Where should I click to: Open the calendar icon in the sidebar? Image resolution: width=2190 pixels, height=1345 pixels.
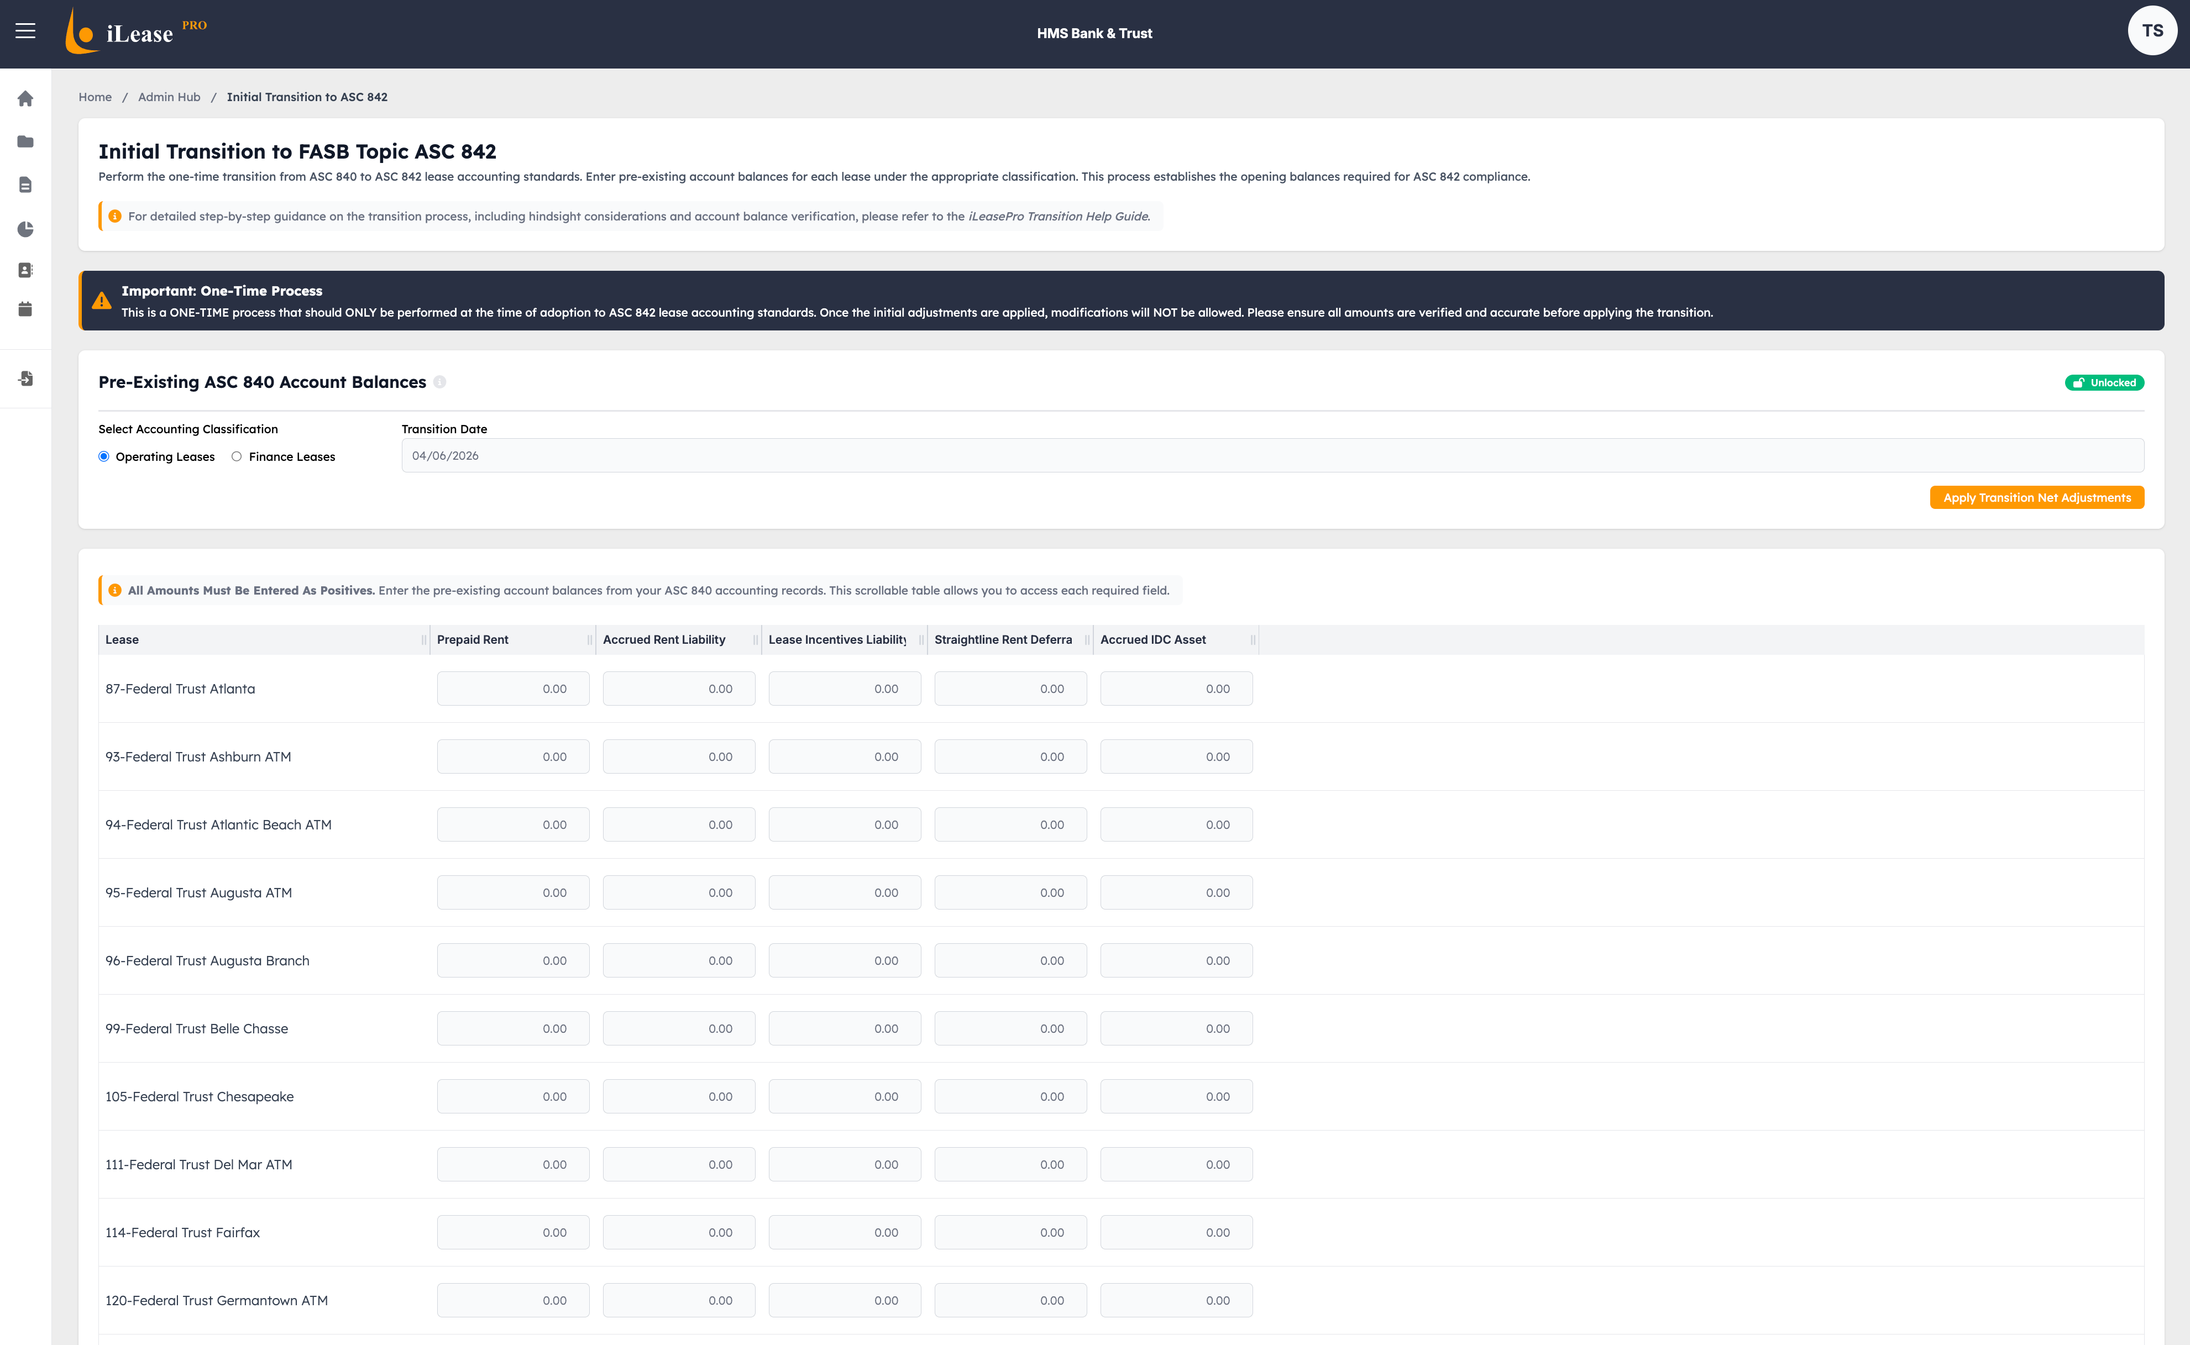tap(25, 309)
